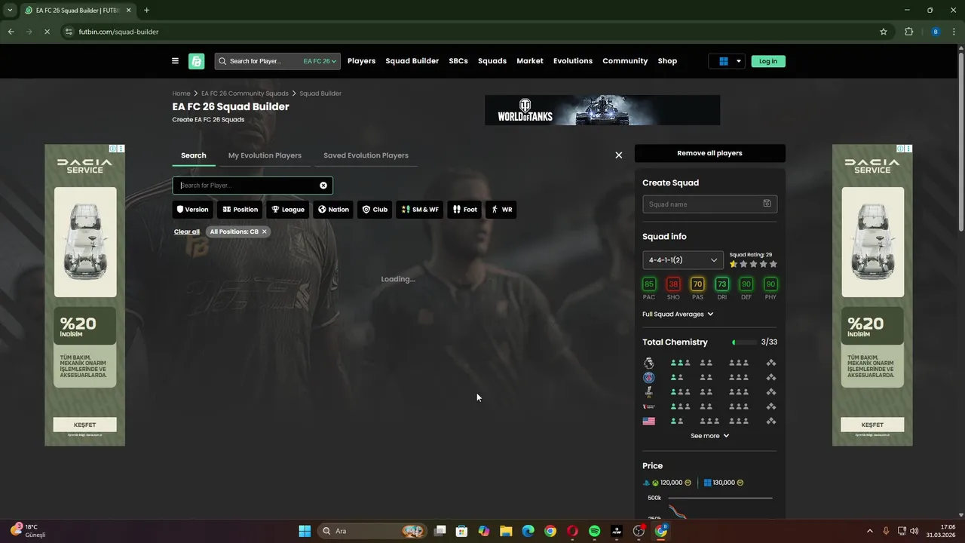Viewport: 965px width, 543px height.
Task: Open the Squad Builder menu
Action: coord(412,61)
